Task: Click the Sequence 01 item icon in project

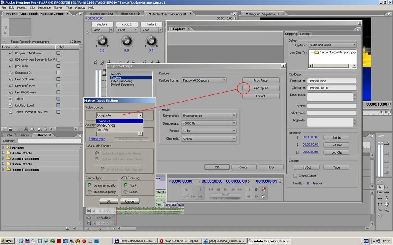Action: point(11,73)
